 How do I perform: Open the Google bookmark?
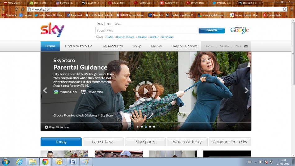pyautogui.click(x=25, y=15)
